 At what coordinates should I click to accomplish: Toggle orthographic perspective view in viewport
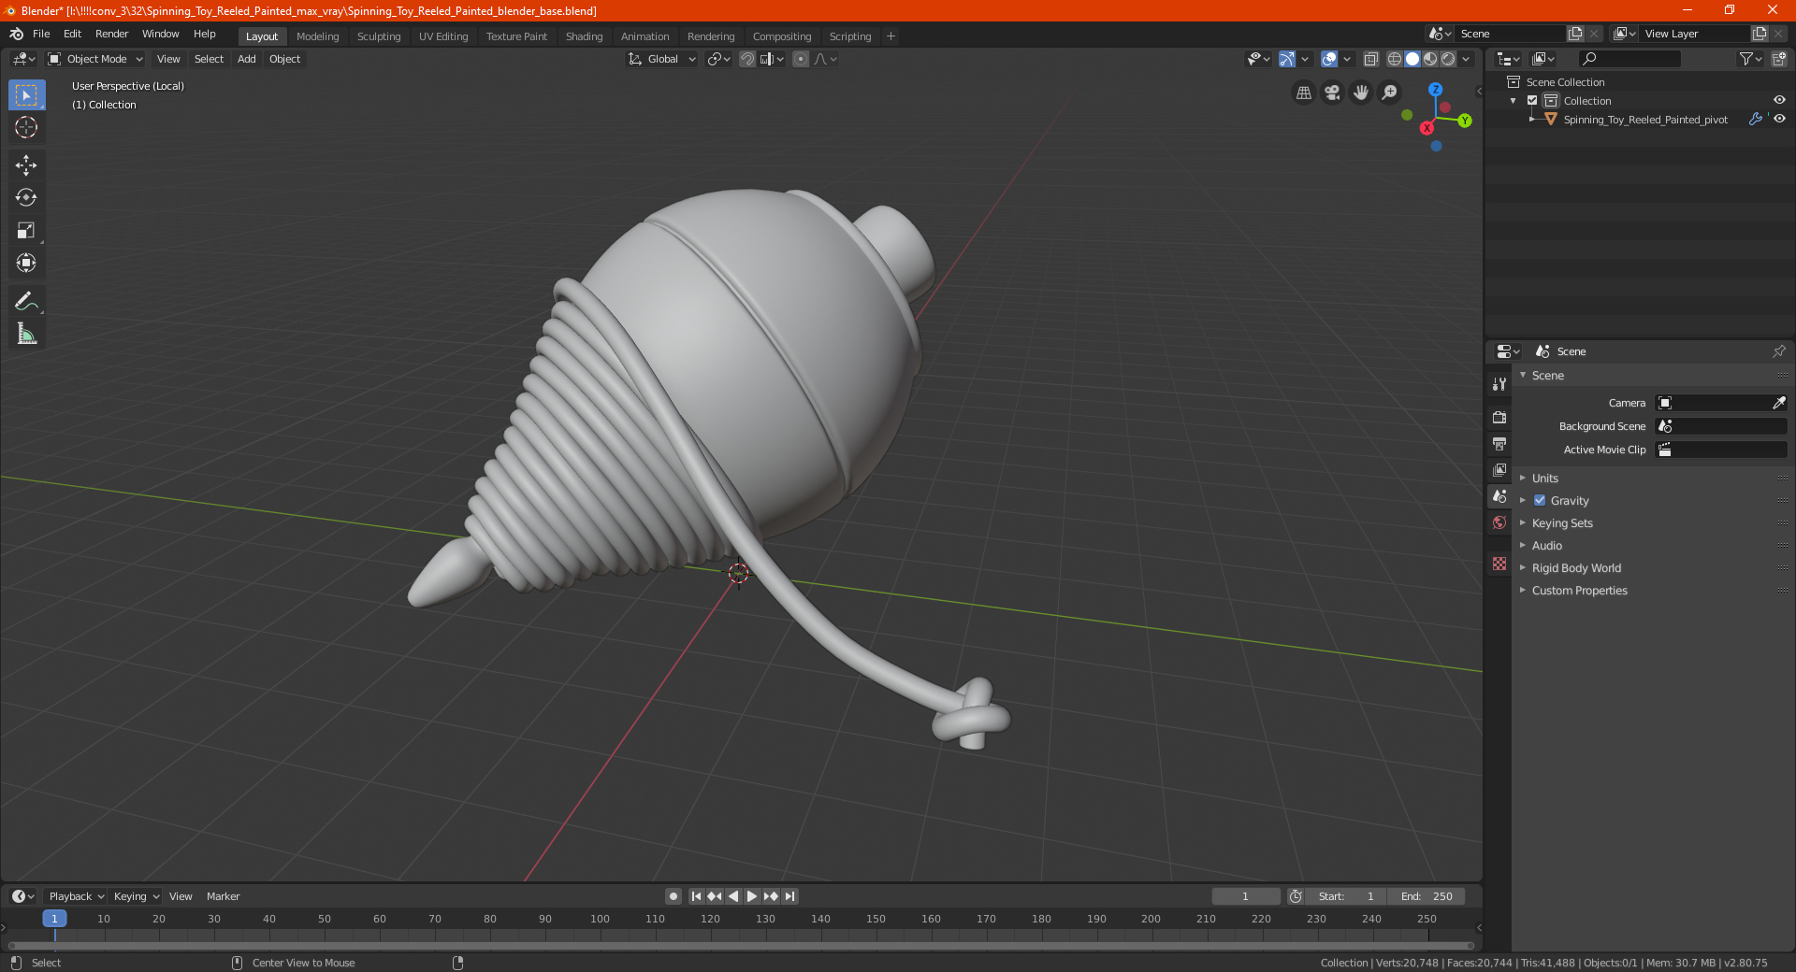[x=1303, y=93]
